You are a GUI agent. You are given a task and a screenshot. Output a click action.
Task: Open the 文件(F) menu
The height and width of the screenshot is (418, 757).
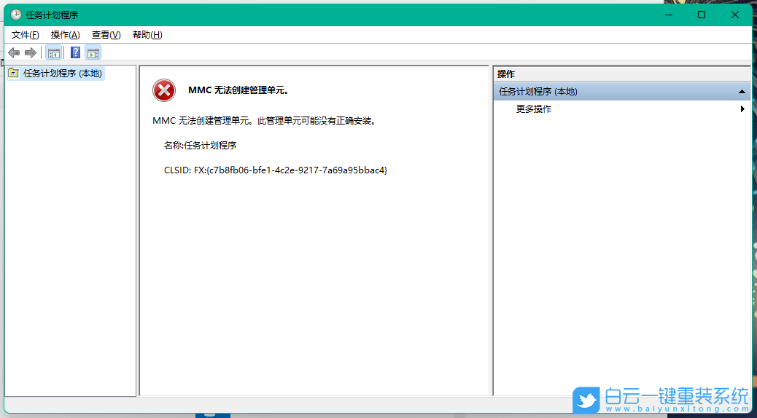25,35
